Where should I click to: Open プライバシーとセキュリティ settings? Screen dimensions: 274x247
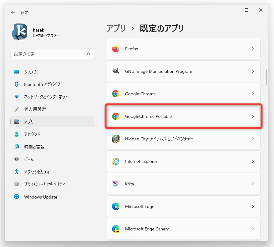(x=52, y=184)
